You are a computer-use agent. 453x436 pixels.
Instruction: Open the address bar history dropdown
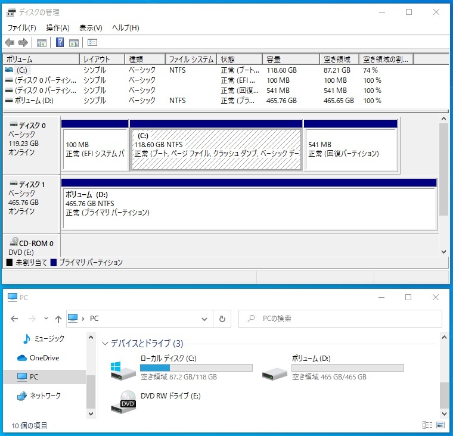coord(204,319)
